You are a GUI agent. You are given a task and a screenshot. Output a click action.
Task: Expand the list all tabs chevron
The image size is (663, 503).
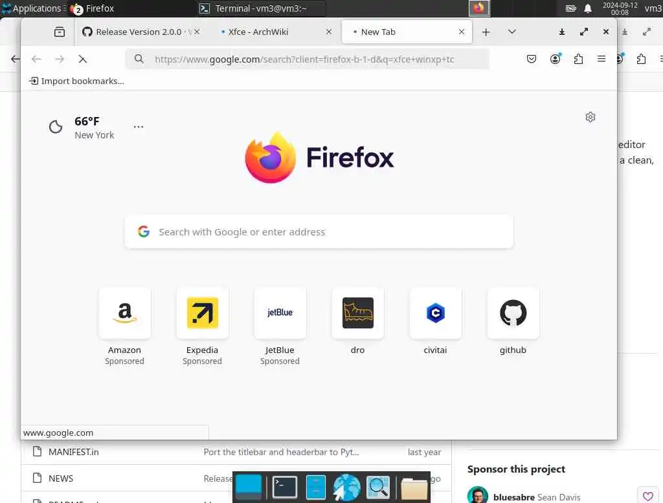tap(511, 32)
